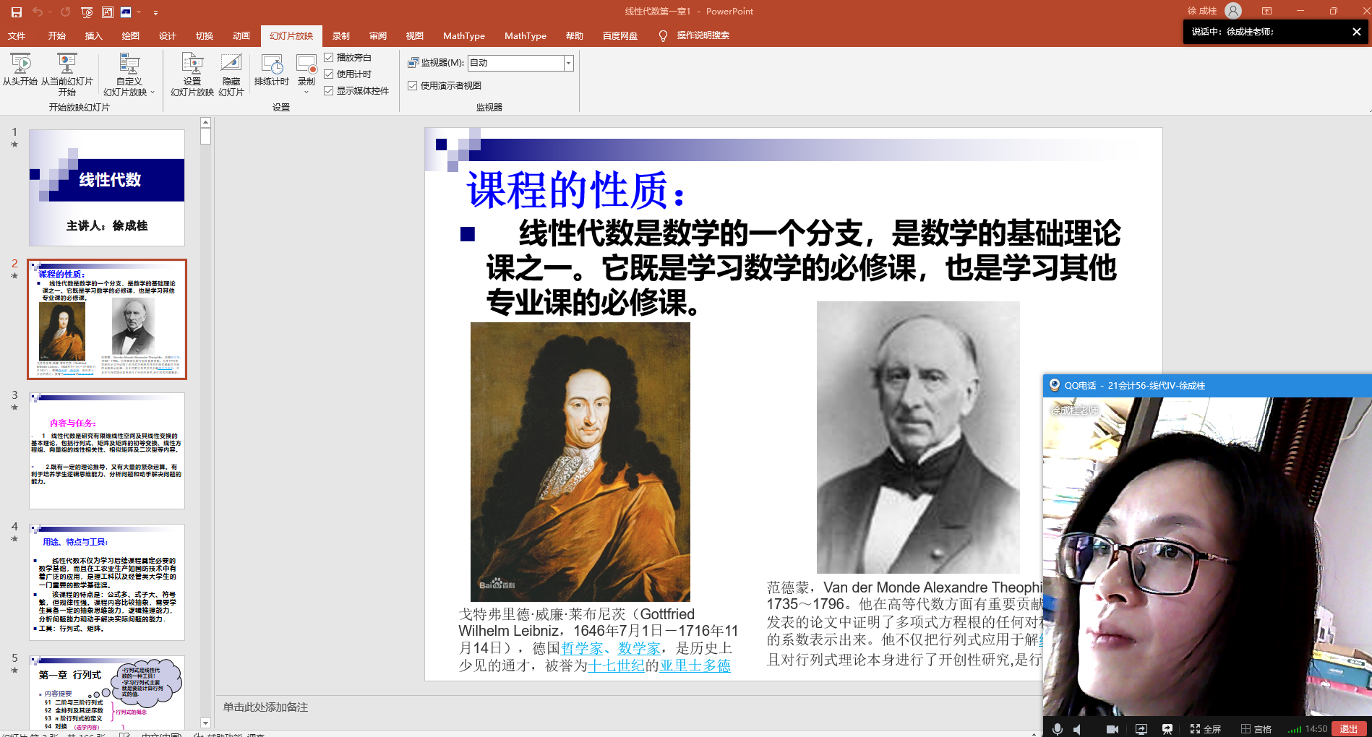Click screen share icon in QQ电话 window
Screen dimensions: 1372x737
pos(1141,729)
